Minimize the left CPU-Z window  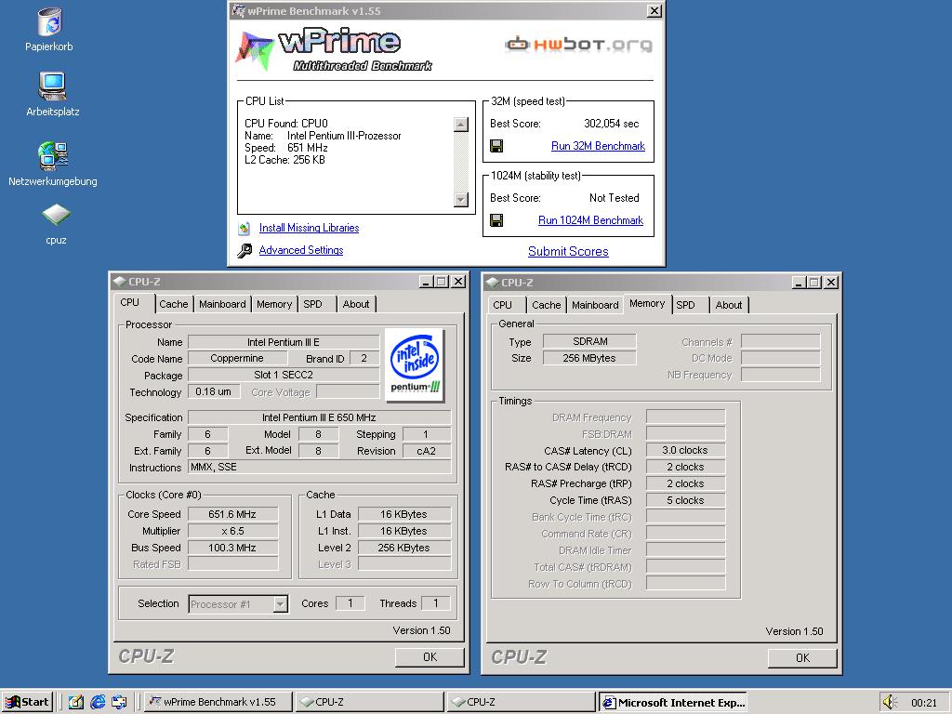point(426,282)
